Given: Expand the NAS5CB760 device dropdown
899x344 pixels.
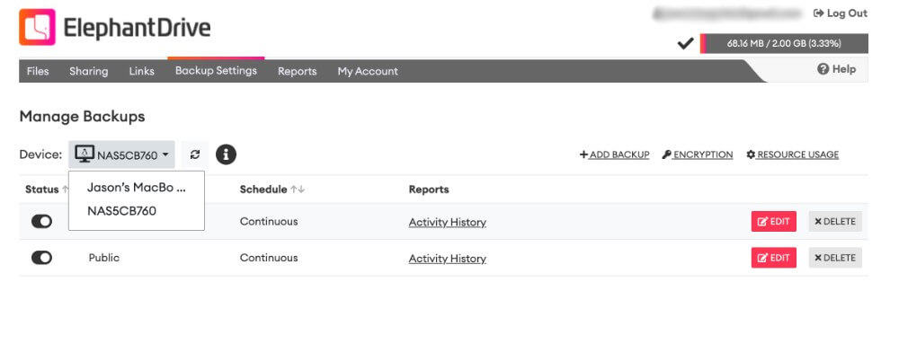Looking at the screenshot, I should [x=121, y=154].
